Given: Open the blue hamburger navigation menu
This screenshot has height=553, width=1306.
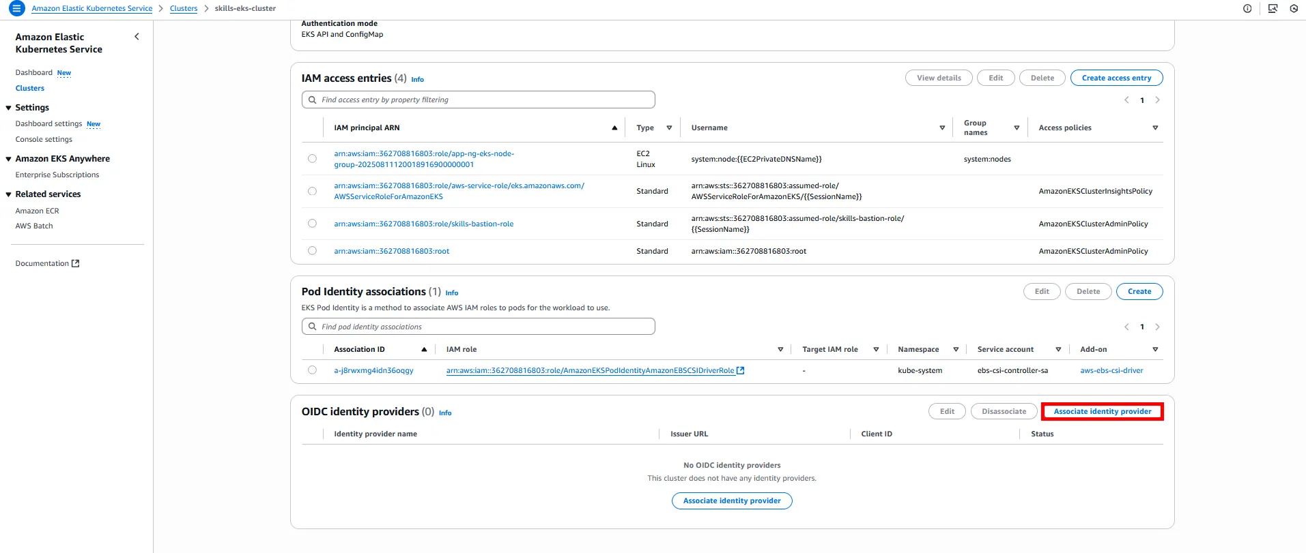Looking at the screenshot, I should (x=17, y=8).
